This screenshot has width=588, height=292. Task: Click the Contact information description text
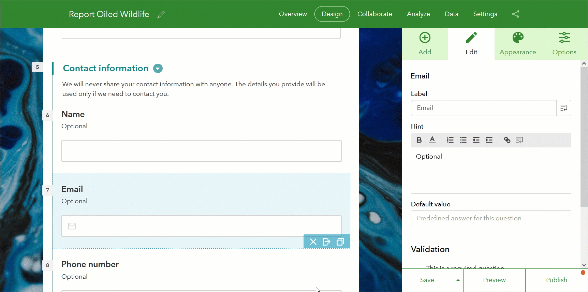click(194, 89)
